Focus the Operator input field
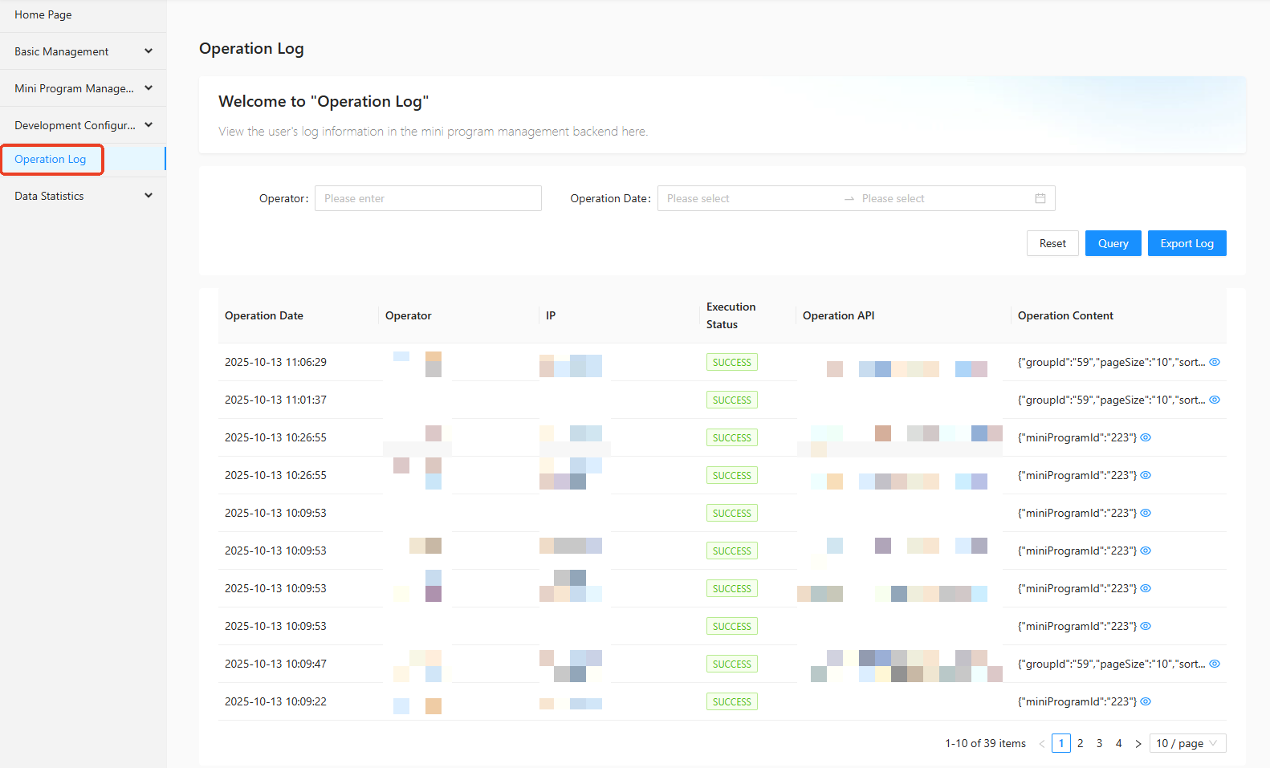The width and height of the screenshot is (1270, 768). (428, 198)
